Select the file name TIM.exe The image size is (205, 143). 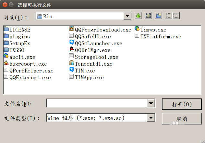(85, 71)
